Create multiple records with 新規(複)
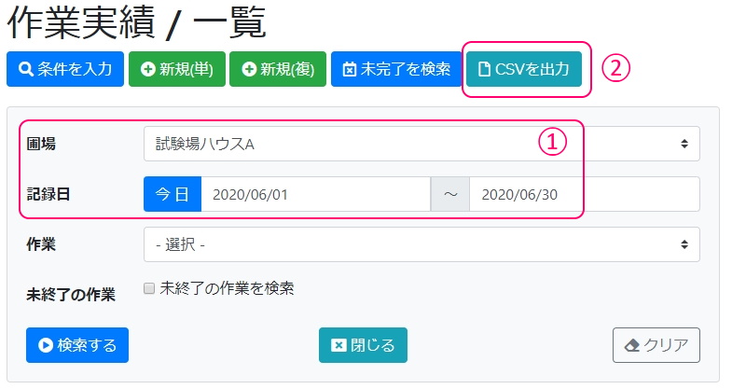732x389 pixels. 278,69
